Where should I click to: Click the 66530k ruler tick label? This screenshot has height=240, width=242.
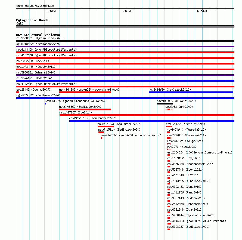[202, 11]
